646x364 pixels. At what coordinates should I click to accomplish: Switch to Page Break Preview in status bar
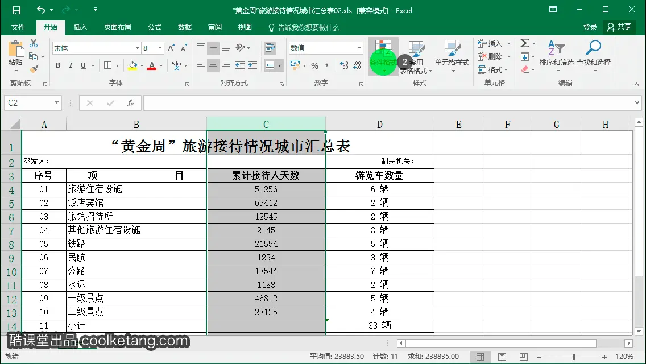click(523, 357)
